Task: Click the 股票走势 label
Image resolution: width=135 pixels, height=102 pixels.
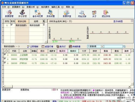Action: point(6,90)
